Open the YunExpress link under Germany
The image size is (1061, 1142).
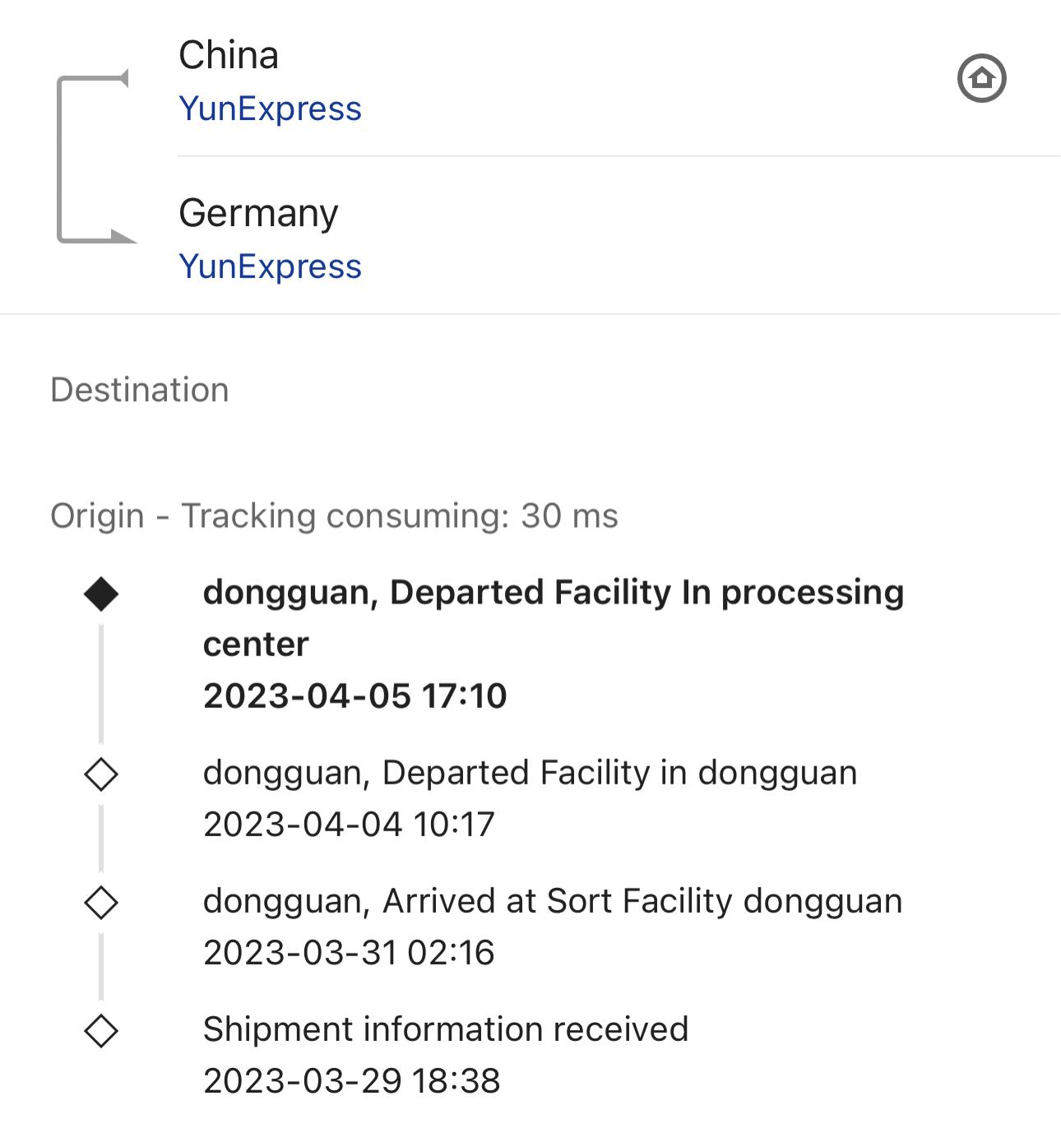pyautogui.click(x=270, y=266)
